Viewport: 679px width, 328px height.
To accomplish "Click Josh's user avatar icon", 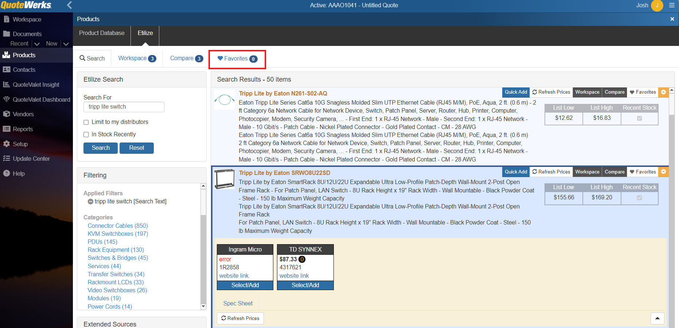I will coord(657,5).
